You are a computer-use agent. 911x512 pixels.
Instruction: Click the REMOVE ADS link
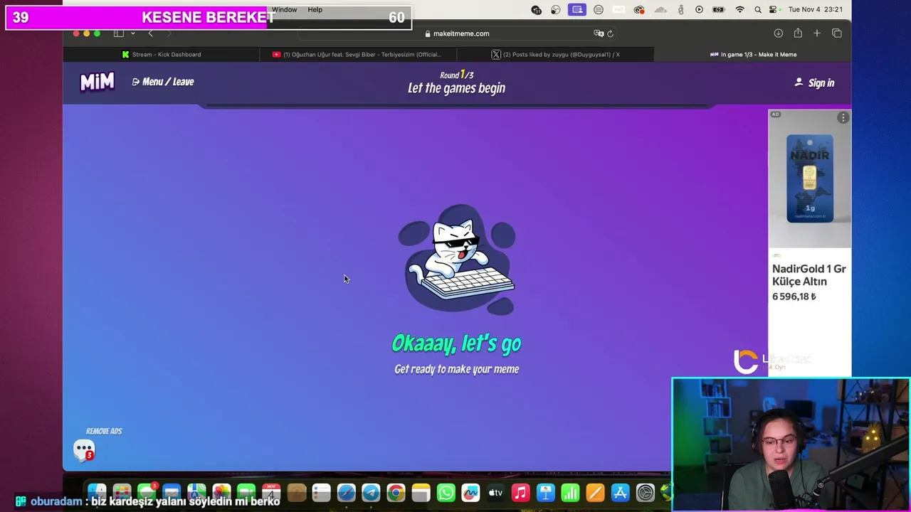[104, 431]
